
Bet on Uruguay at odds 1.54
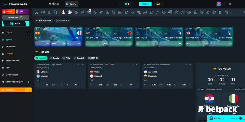coord(73,85)
